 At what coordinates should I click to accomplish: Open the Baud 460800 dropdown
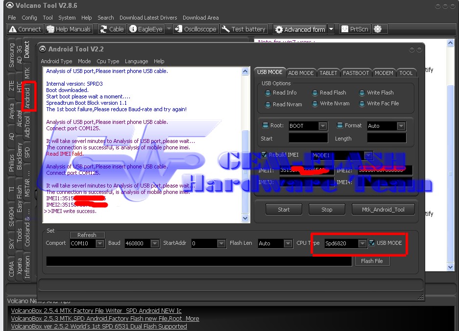[155, 243]
